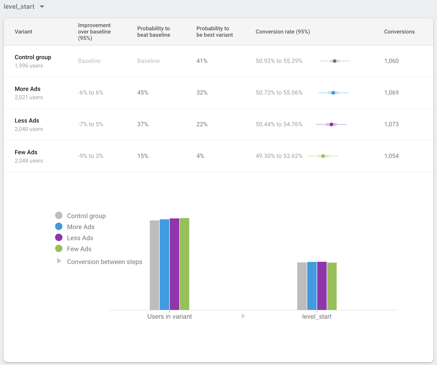
Task: Click the Few Ads conversion rate interval marker
Action: click(x=323, y=156)
